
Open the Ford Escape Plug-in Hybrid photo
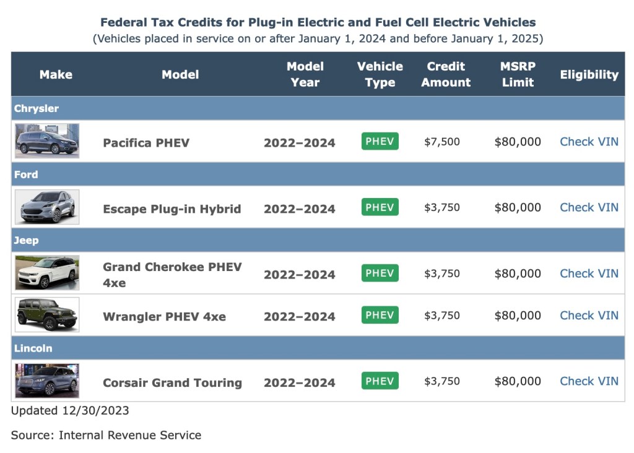click(x=47, y=207)
